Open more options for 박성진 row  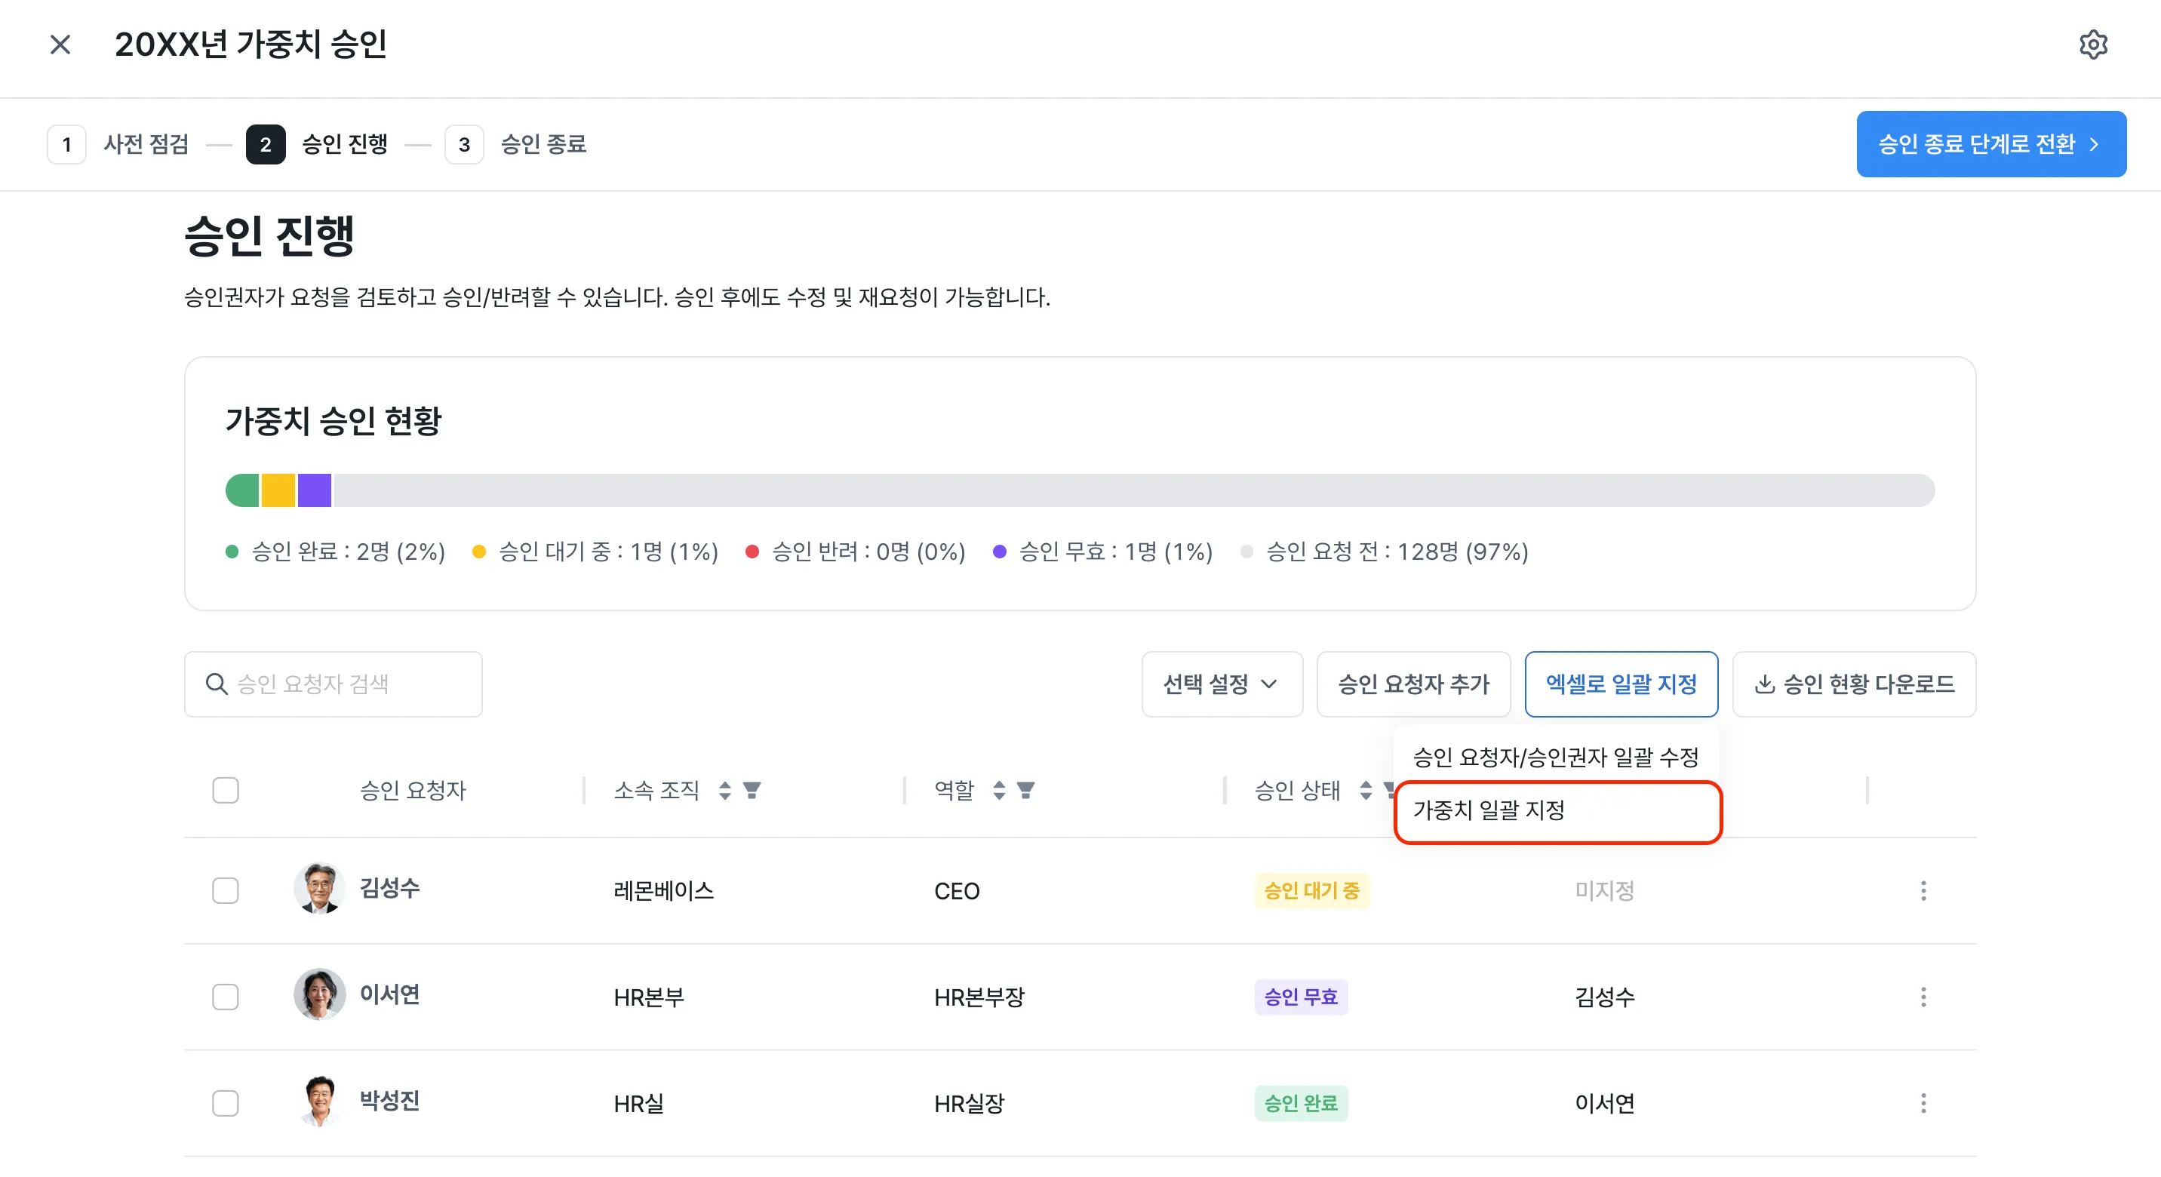1923,1103
